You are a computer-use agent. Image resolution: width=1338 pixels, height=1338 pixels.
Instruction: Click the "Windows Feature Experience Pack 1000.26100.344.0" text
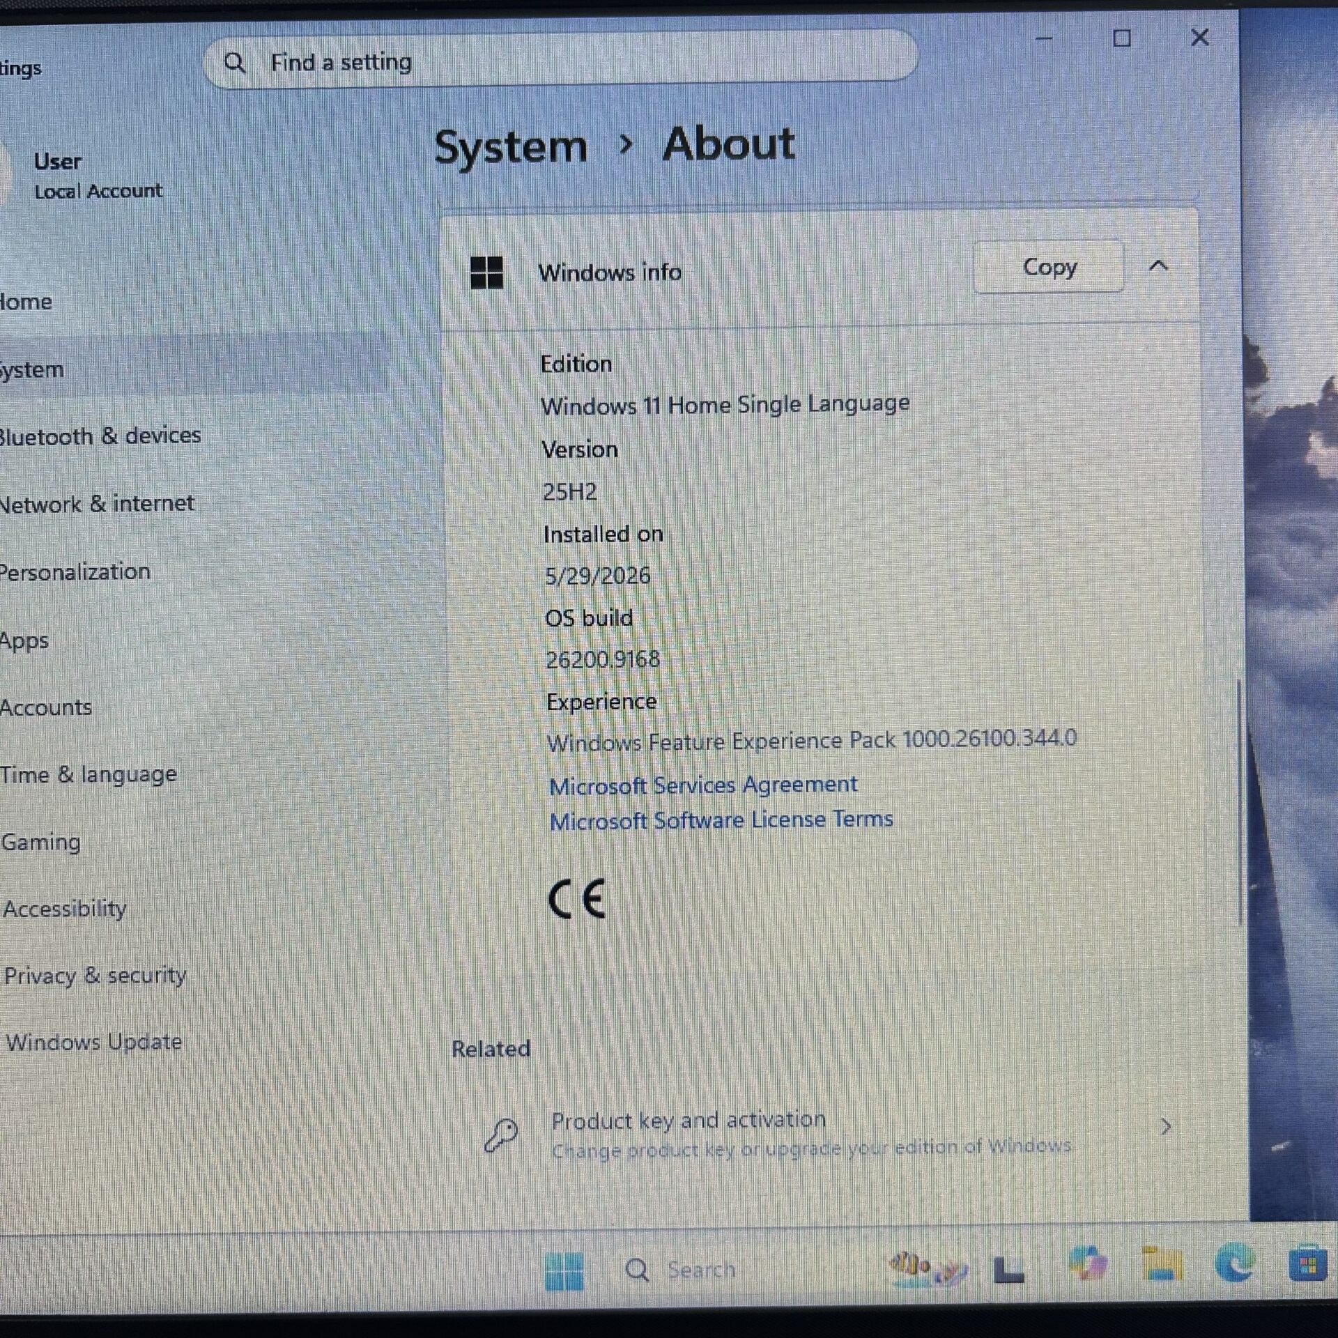(812, 741)
